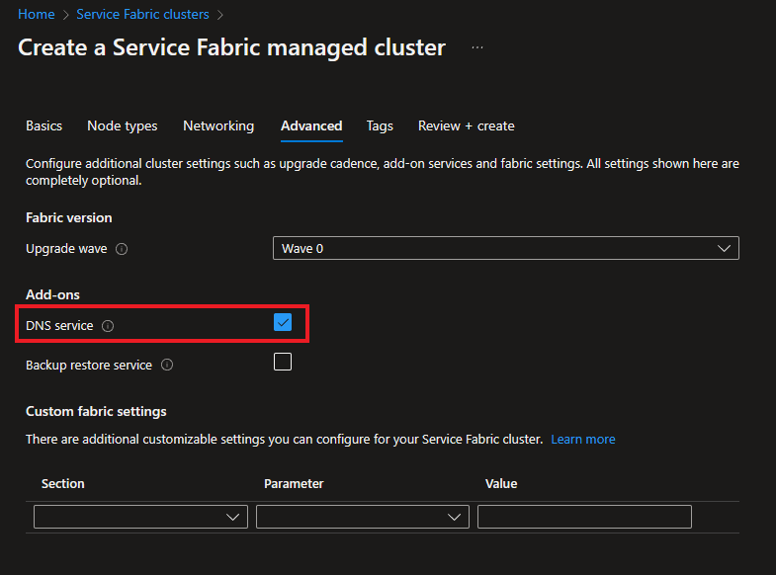Switch to the Basics tab
The height and width of the screenshot is (575, 776).
point(43,125)
